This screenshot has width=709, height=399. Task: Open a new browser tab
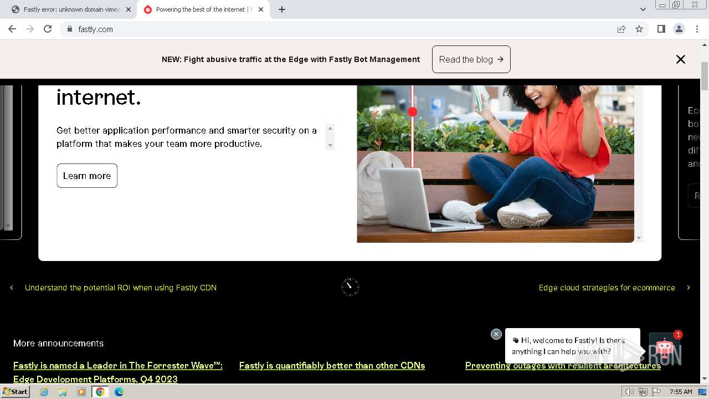click(282, 9)
